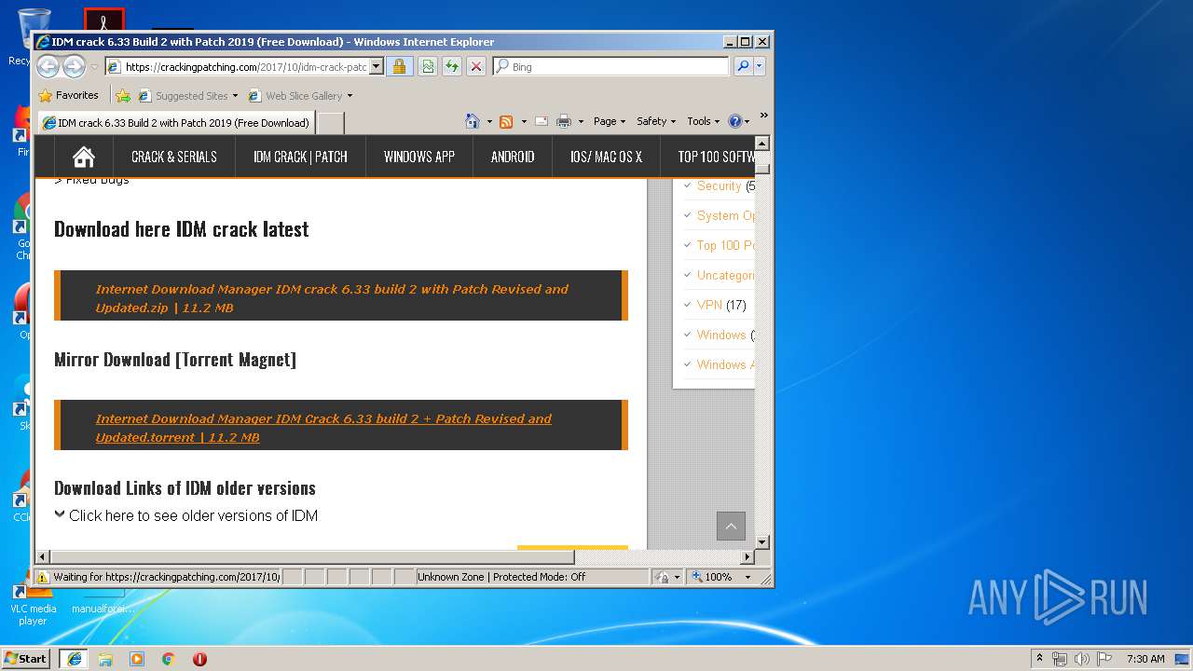Image resolution: width=1193 pixels, height=671 pixels.
Task: Click the red Opera icon on taskbar
Action: (x=199, y=659)
